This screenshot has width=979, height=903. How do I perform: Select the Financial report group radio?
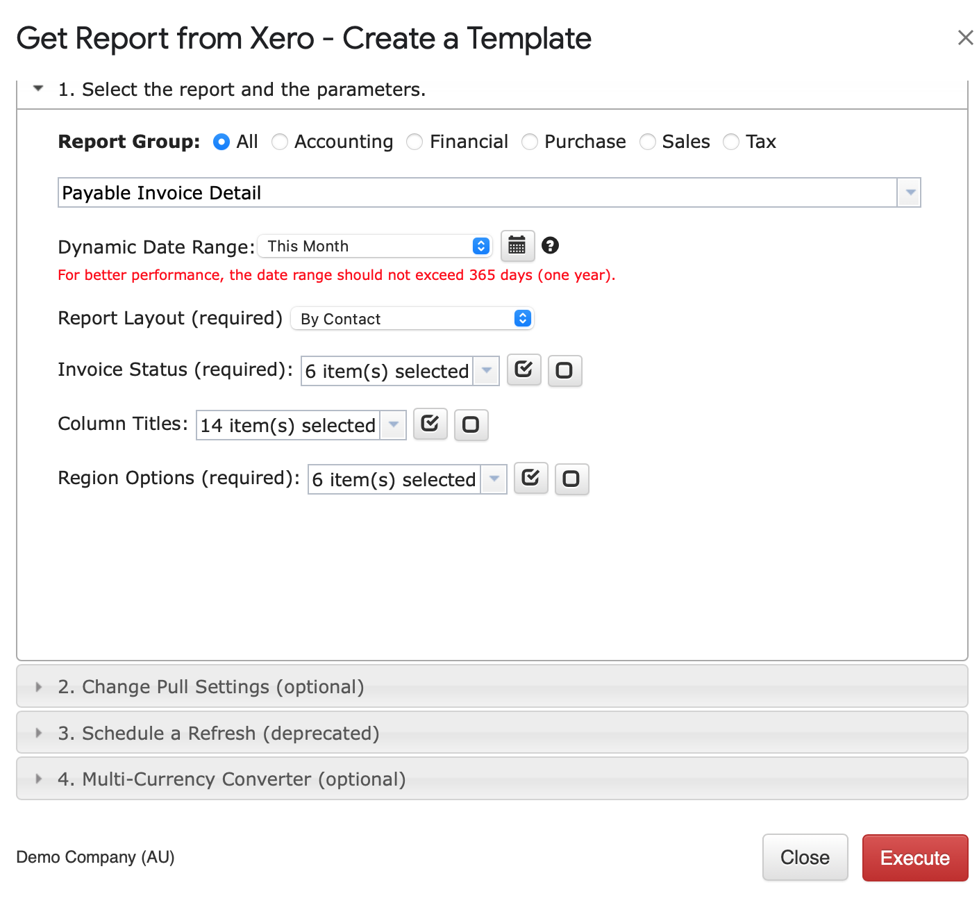coord(415,142)
